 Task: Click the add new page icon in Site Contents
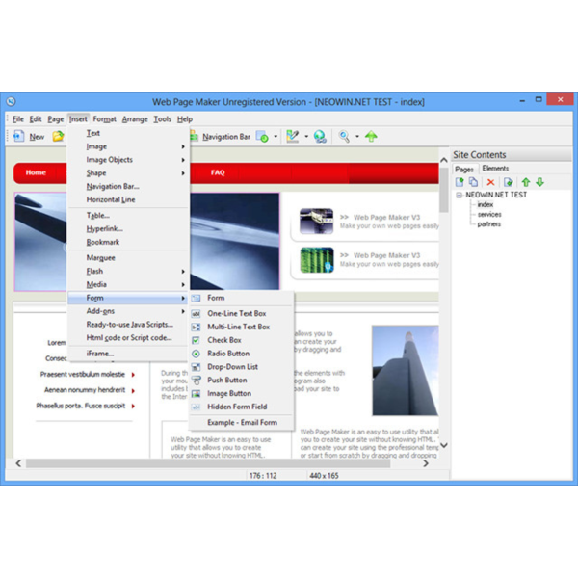click(460, 182)
